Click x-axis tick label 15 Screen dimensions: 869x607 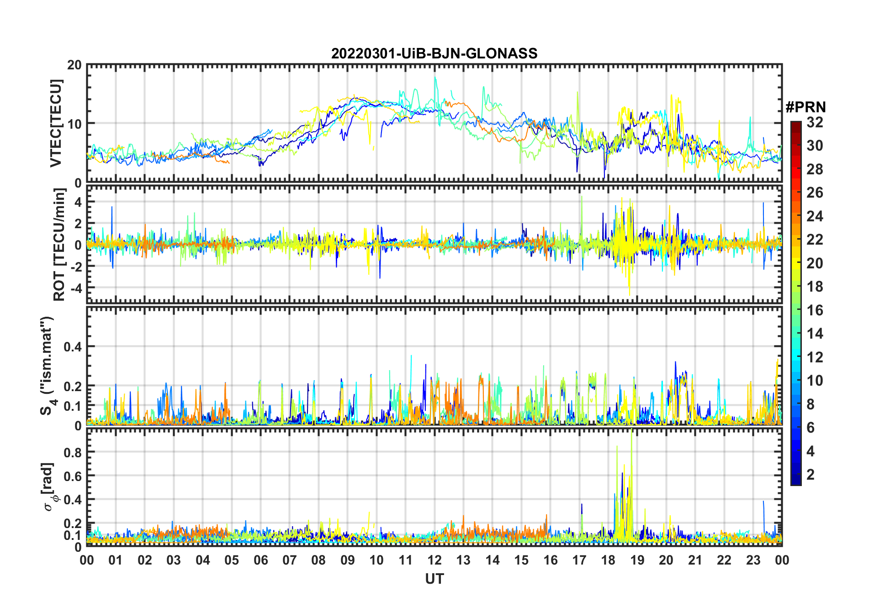(x=521, y=560)
